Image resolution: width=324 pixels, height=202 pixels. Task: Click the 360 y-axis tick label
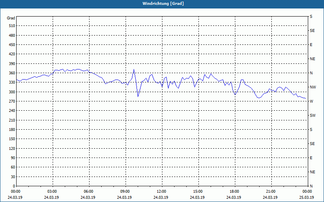pyautogui.click(x=12, y=73)
